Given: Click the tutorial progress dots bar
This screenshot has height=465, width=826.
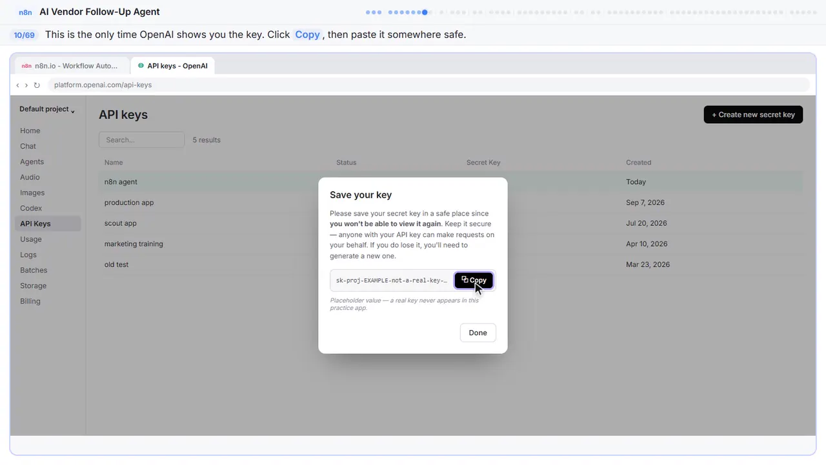Looking at the screenshot, I should 590,12.
